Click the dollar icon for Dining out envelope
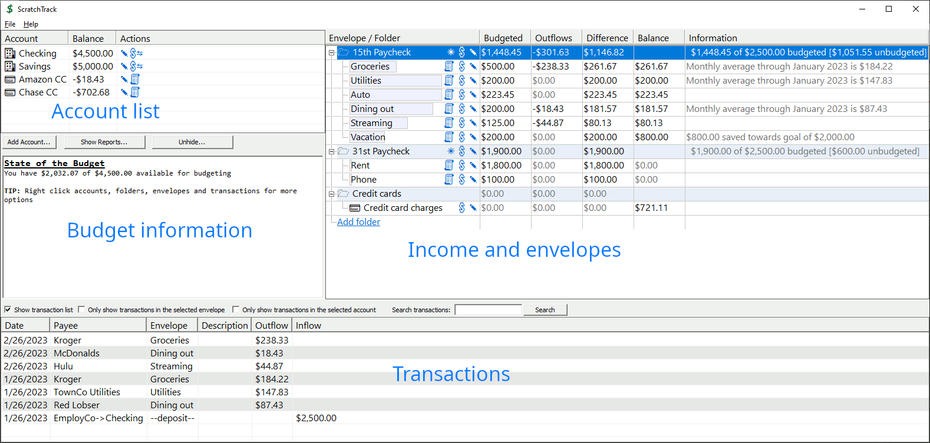 (462, 109)
